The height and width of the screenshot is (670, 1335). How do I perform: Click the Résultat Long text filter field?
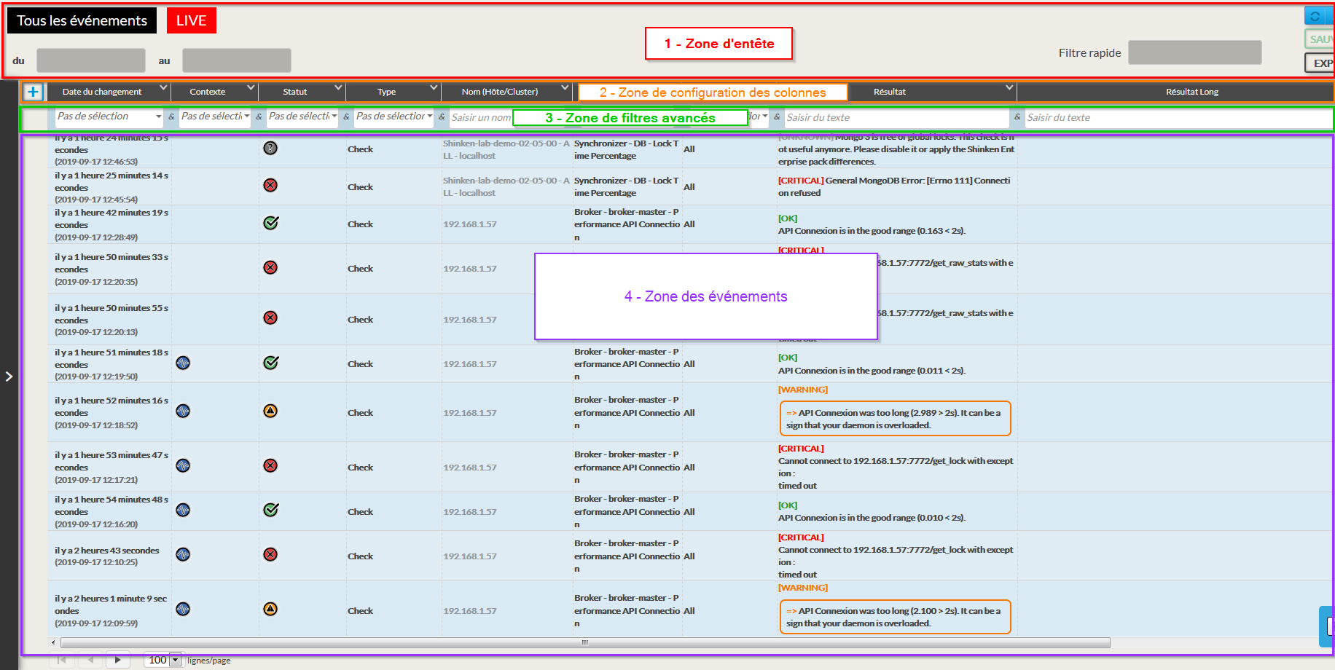click(x=1177, y=117)
